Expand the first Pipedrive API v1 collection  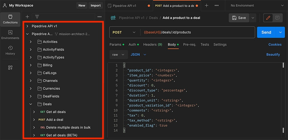pyautogui.click(x=28, y=26)
